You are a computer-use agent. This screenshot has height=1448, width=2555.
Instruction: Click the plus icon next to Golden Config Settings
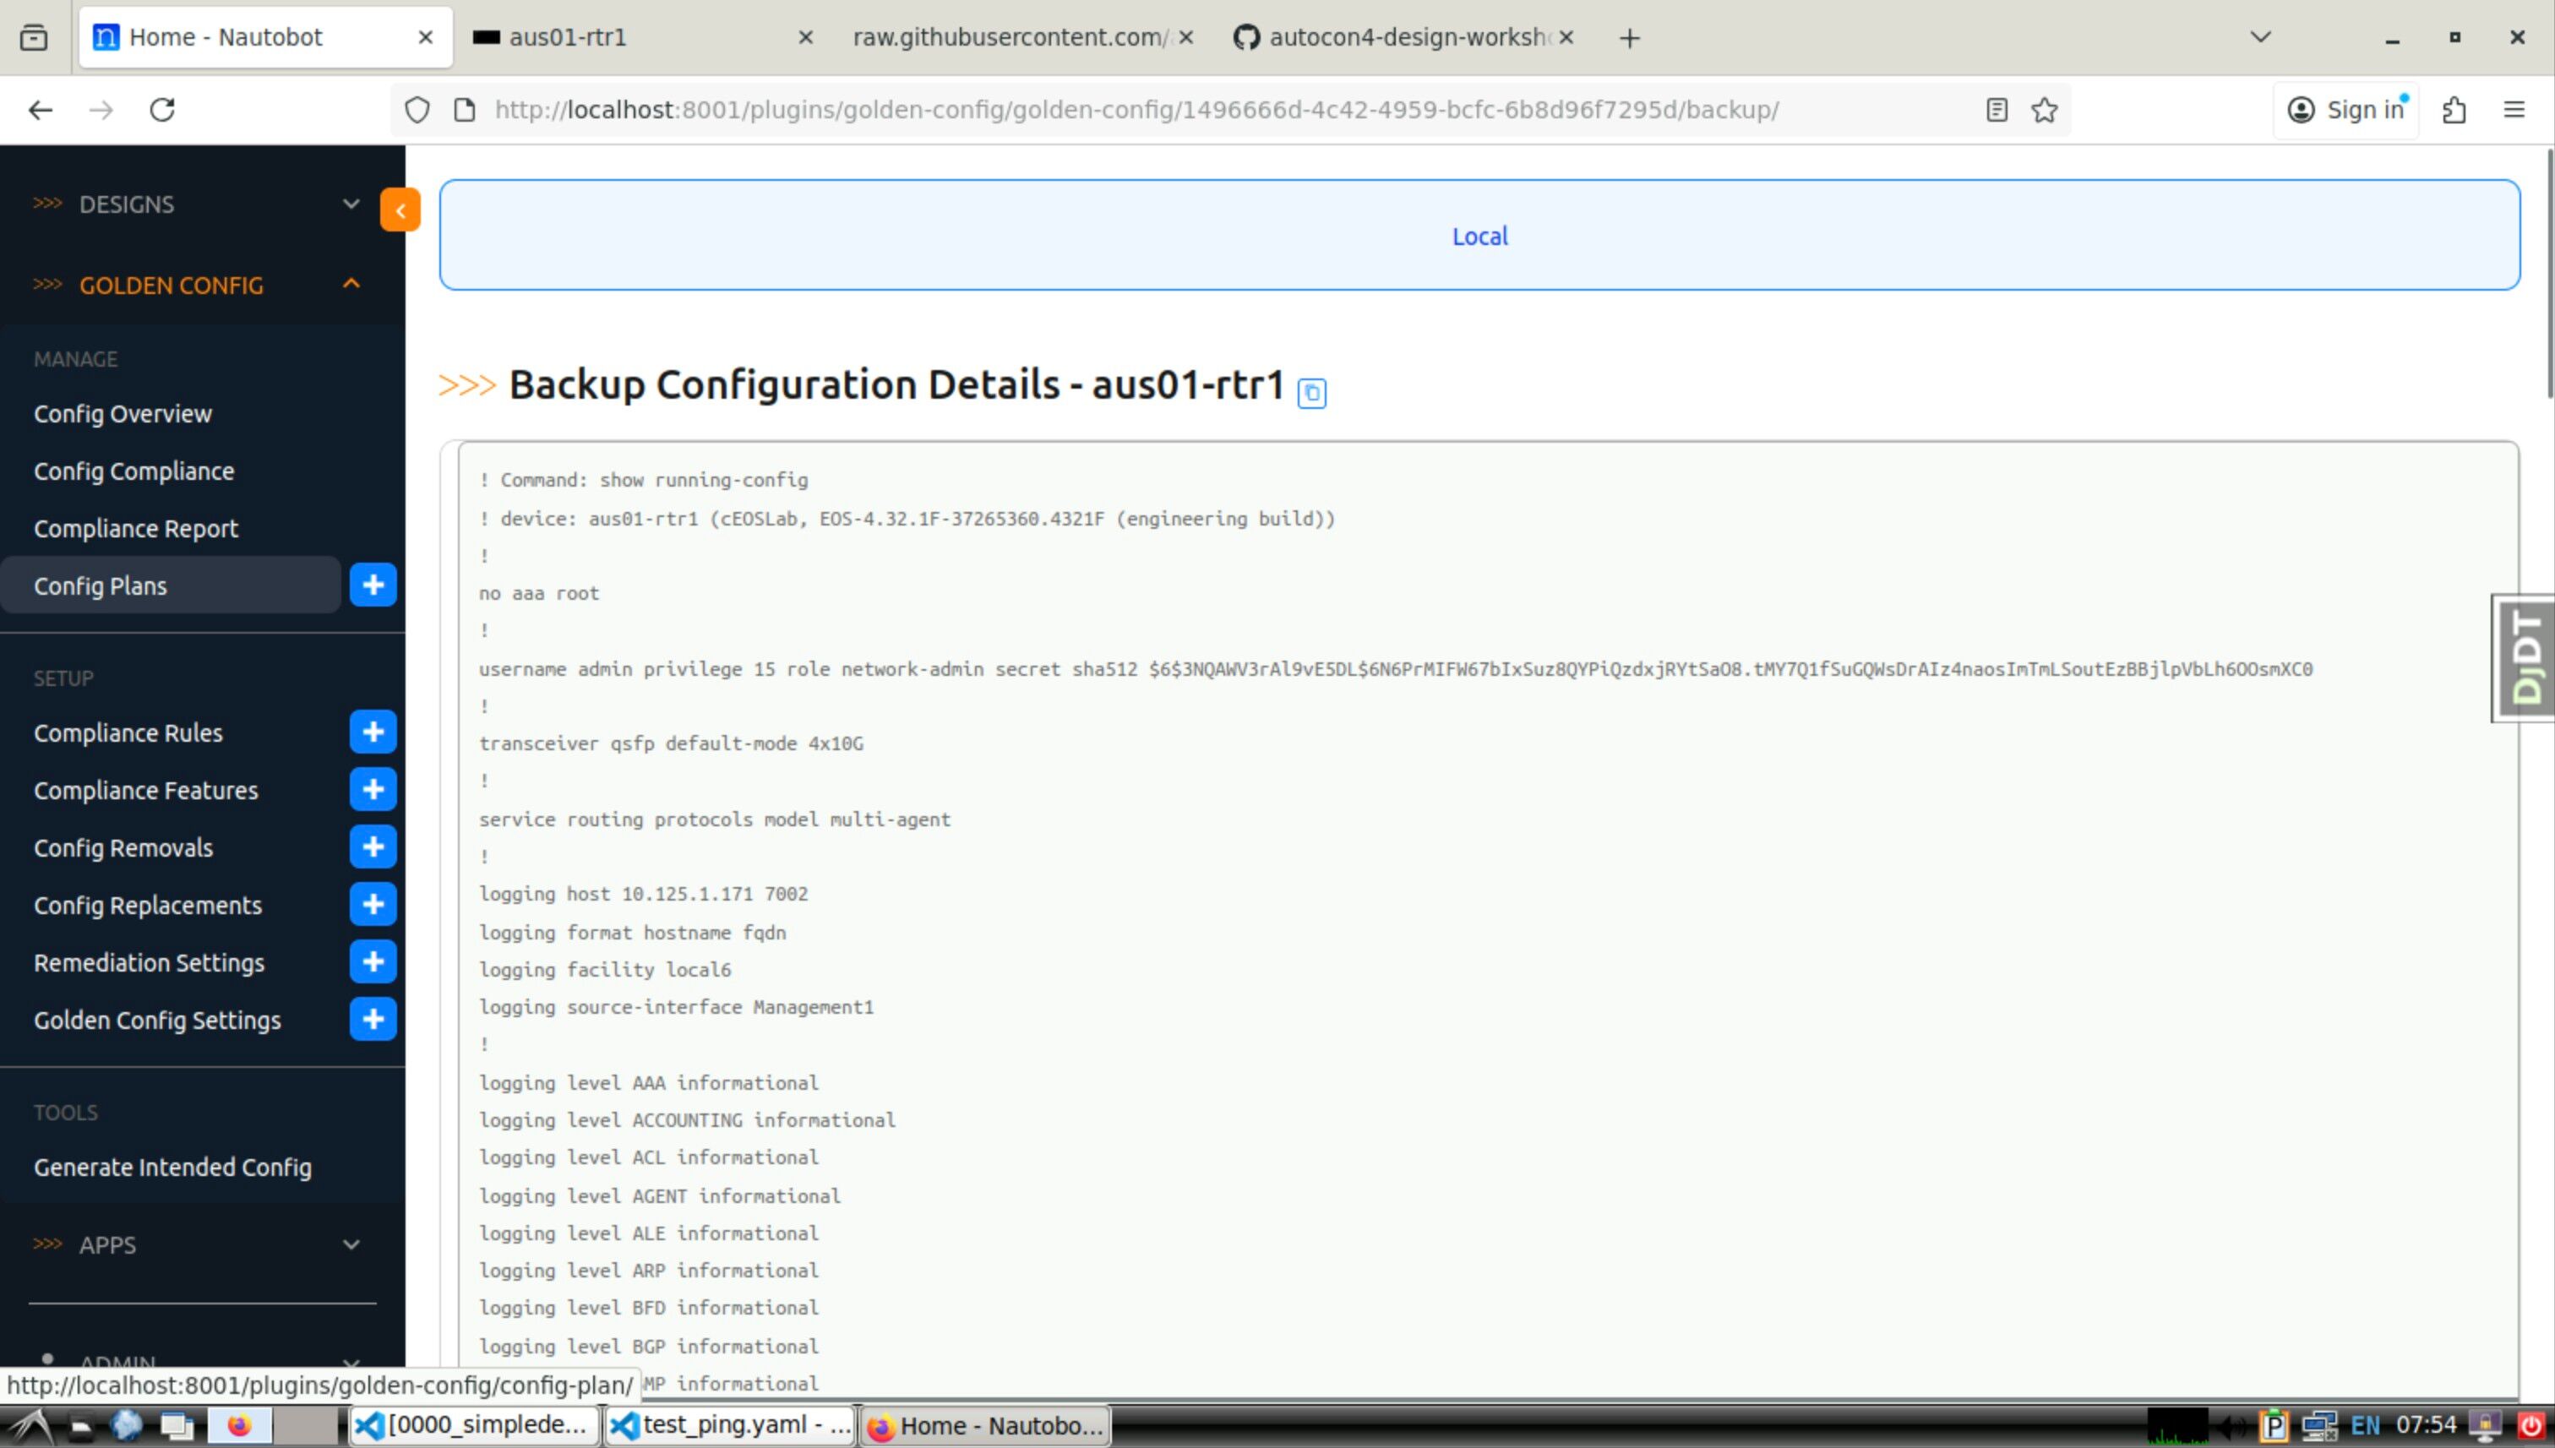pyautogui.click(x=373, y=1020)
